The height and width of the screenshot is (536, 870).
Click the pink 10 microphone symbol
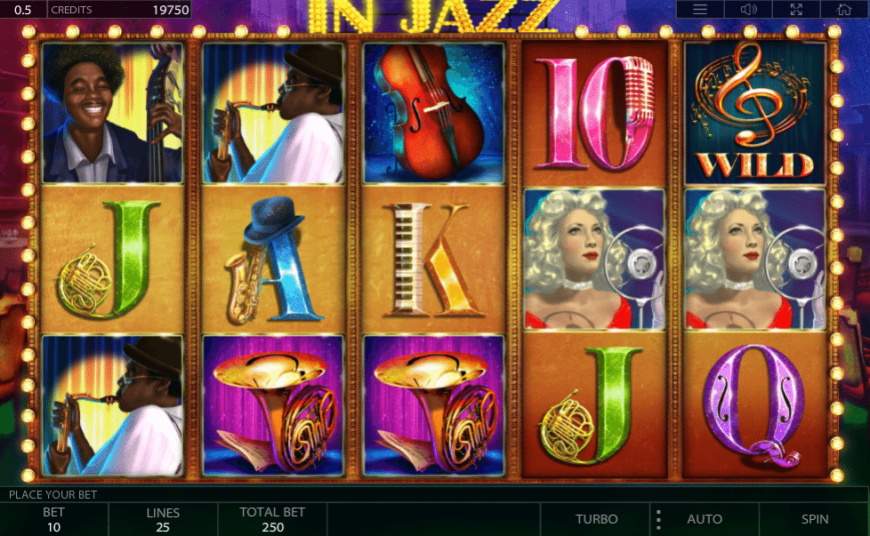click(594, 113)
